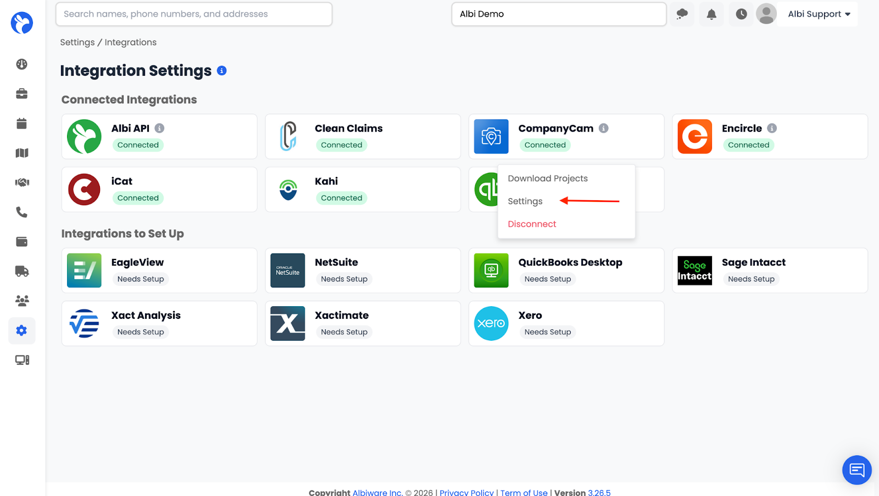Image resolution: width=879 pixels, height=496 pixels.
Task: Click the info icon beside Integration Settings
Action: (222, 71)
